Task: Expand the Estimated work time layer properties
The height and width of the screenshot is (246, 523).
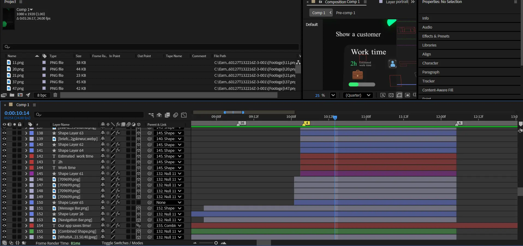Action: [26, 156]
